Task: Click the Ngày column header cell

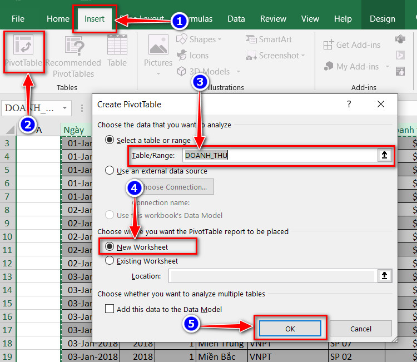Action: (76, 130)
